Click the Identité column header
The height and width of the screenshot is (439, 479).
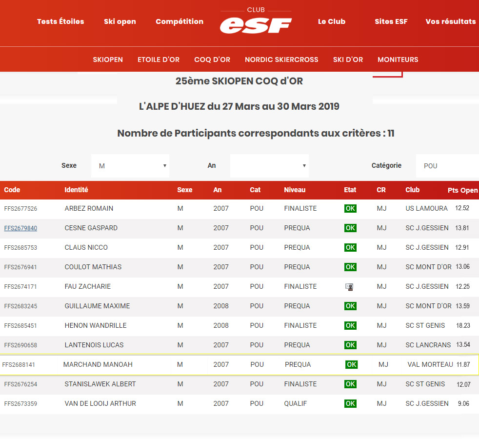pyautogui.click(x=76, y=190)
